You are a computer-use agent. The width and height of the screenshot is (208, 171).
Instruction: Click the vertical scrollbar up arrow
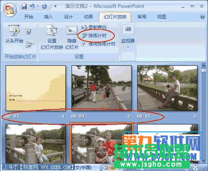(203, 65)
